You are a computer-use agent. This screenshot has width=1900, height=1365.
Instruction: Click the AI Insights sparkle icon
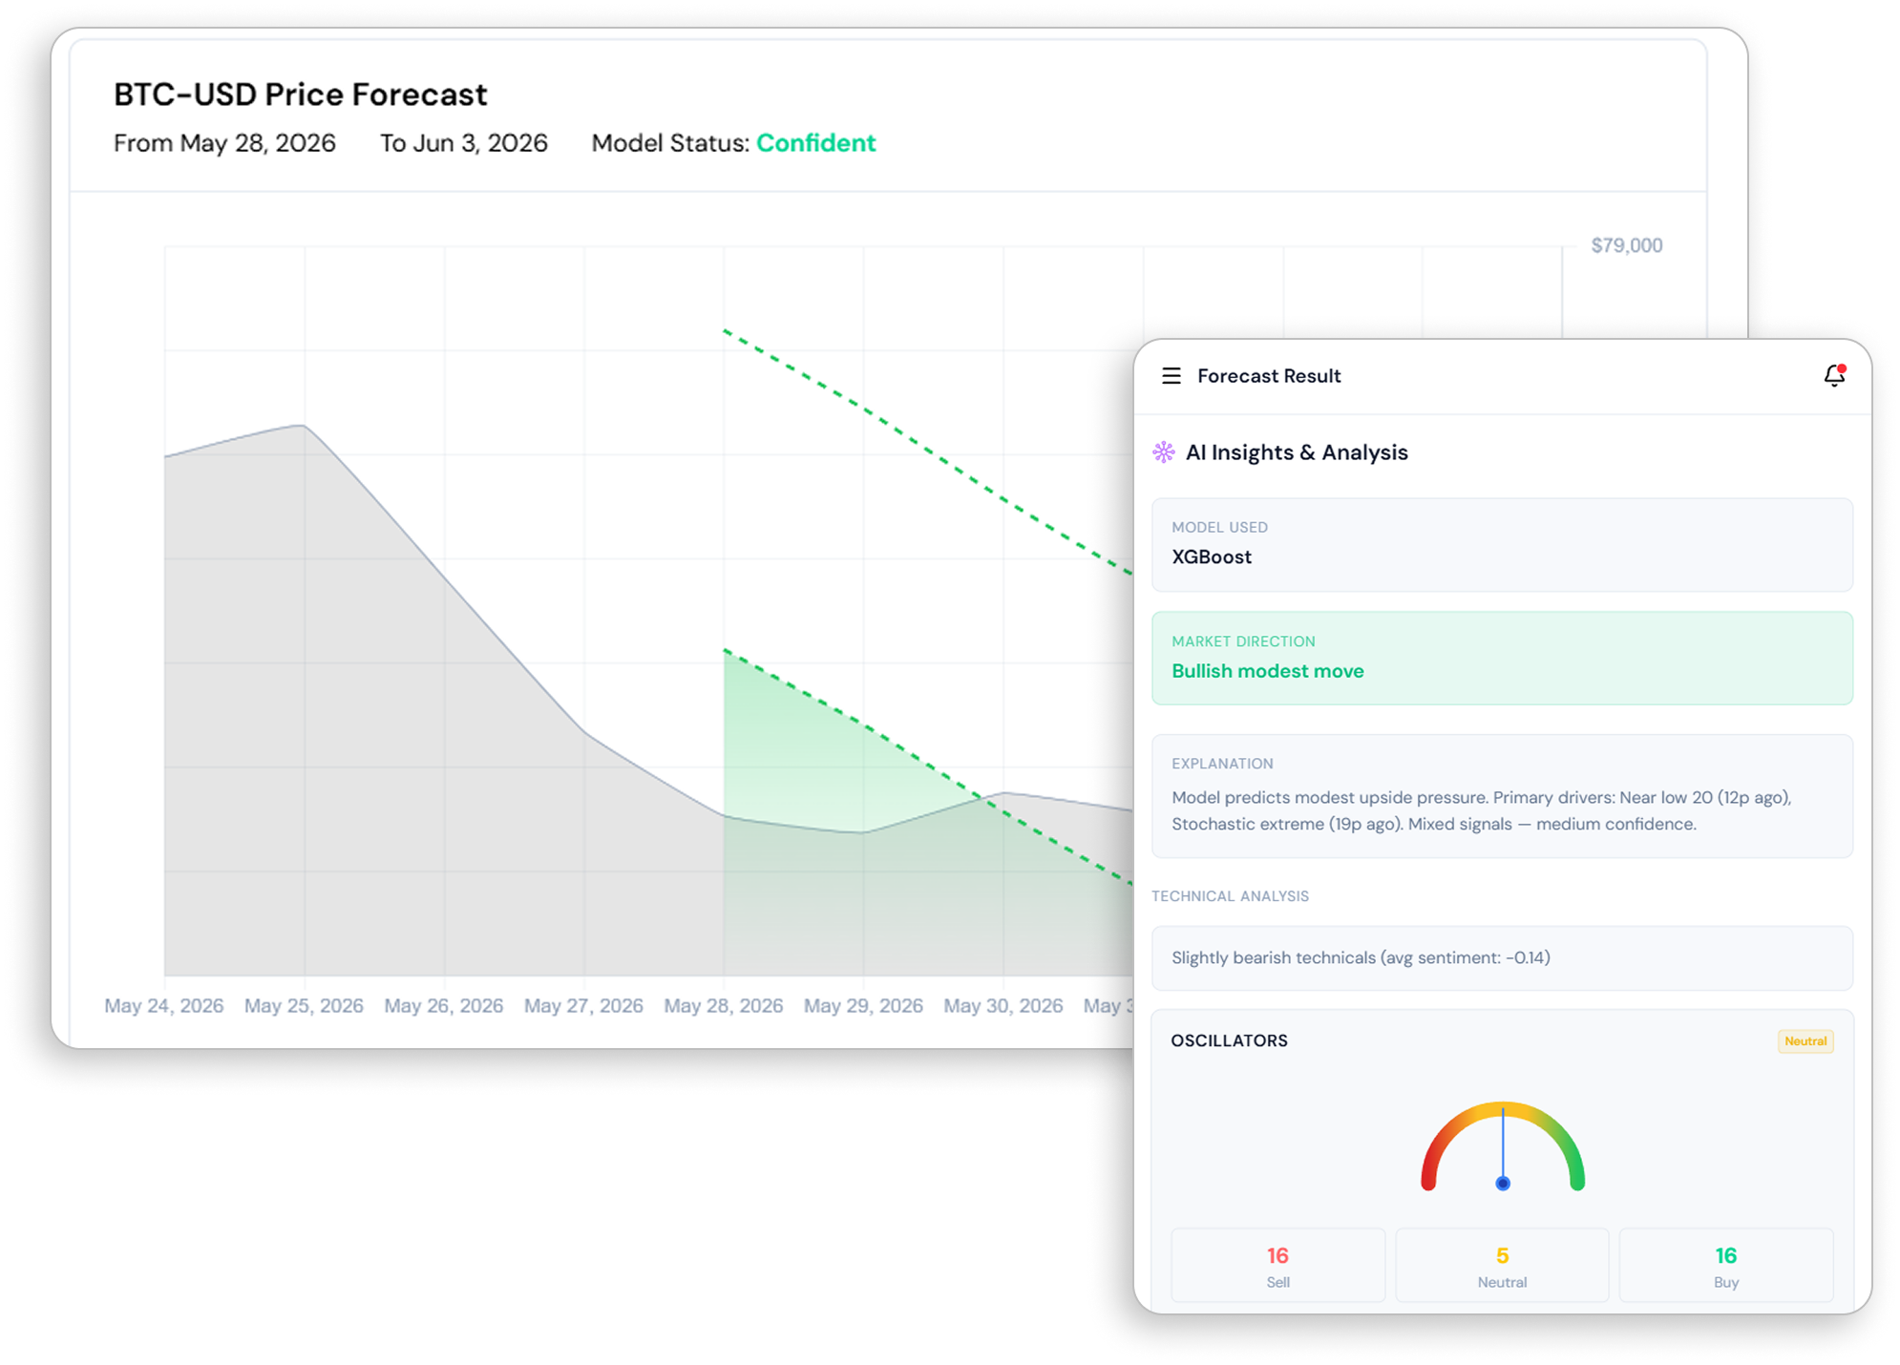coord(1163,452)
